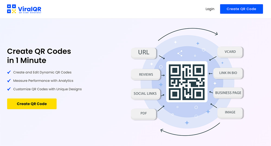The width and height of the screenshot is (271, 146).
Task: Click the ViralQR logo in the header
Action: click(x=24, y=9)
